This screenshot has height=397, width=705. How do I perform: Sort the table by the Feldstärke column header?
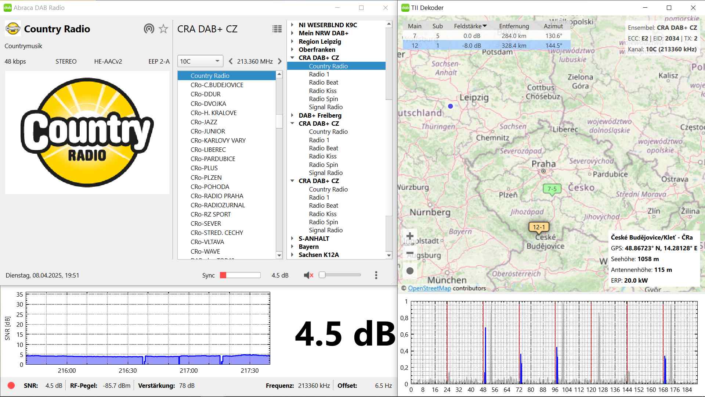coord(470,26)
